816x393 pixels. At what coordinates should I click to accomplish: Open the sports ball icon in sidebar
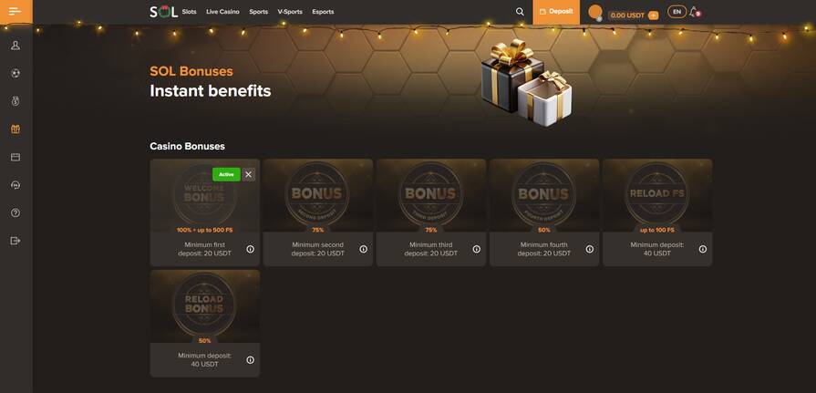15,73
